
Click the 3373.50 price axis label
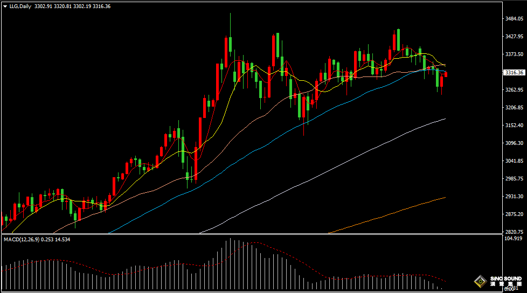pyautogui.click(x=514, y=54)
